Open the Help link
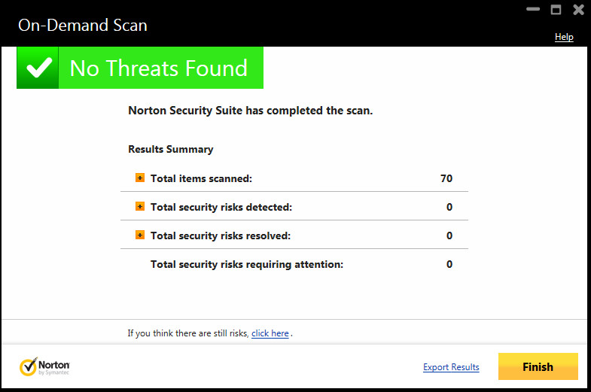 [x=564, y=37]
